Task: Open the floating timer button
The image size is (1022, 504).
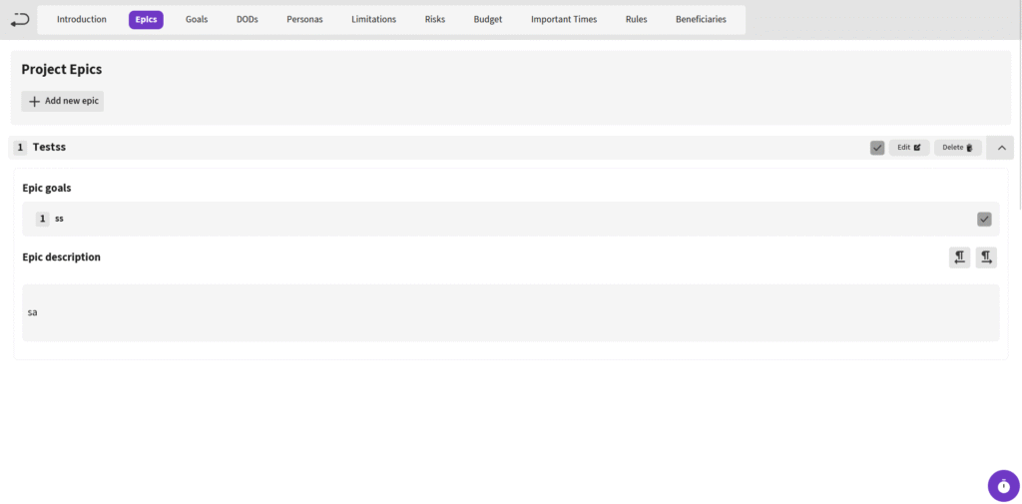Action: (x=1003, y=486)
